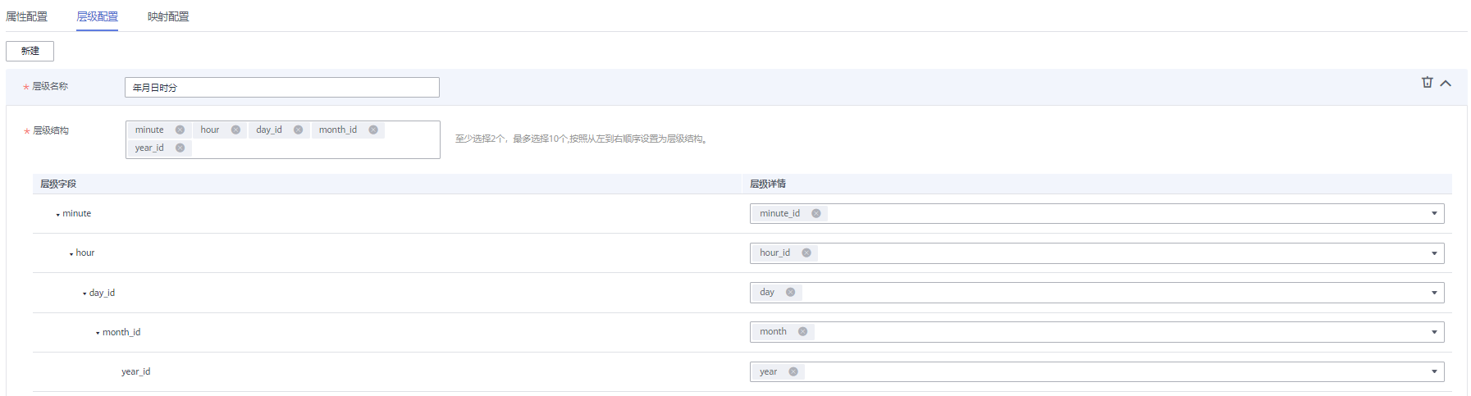This screenshot has height=396, width=1471.
Task: Delete the hierarchy via trash icon
Action: pyautogui.click(x=1427, y=82)
